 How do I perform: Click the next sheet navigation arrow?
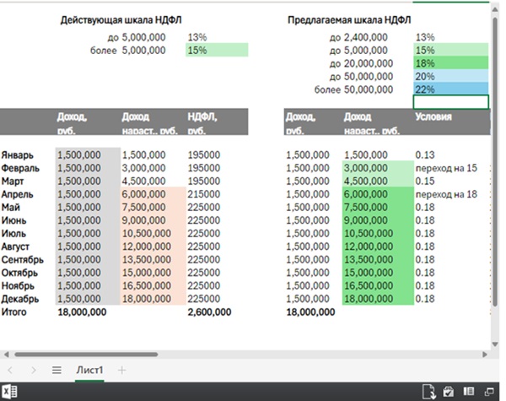pos(32,370)
